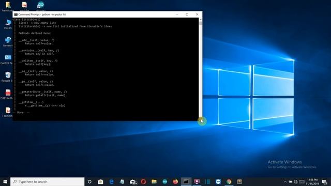Open TeamViewer from the taskbar

click(x=218, y=181)
